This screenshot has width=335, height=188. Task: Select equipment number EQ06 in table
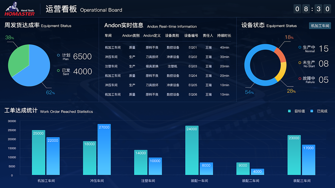[193, 95]
